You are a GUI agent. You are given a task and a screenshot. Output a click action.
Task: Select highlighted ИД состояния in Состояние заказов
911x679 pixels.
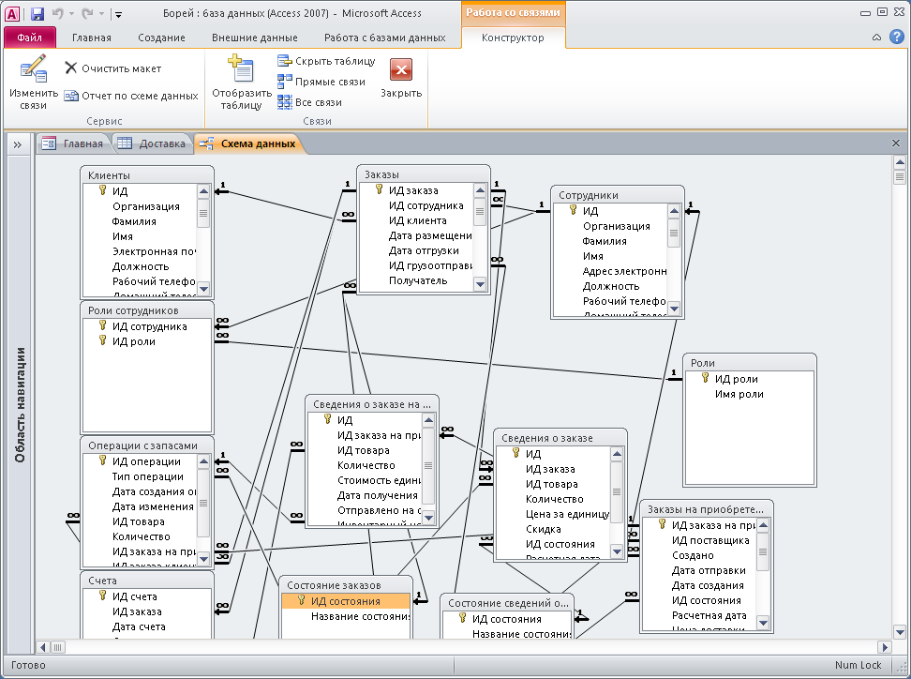point(346,602)
